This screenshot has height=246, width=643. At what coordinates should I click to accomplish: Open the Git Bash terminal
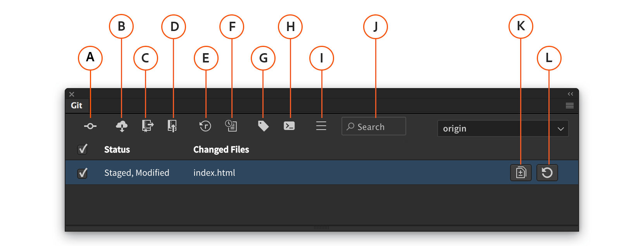tap(289, 126)
